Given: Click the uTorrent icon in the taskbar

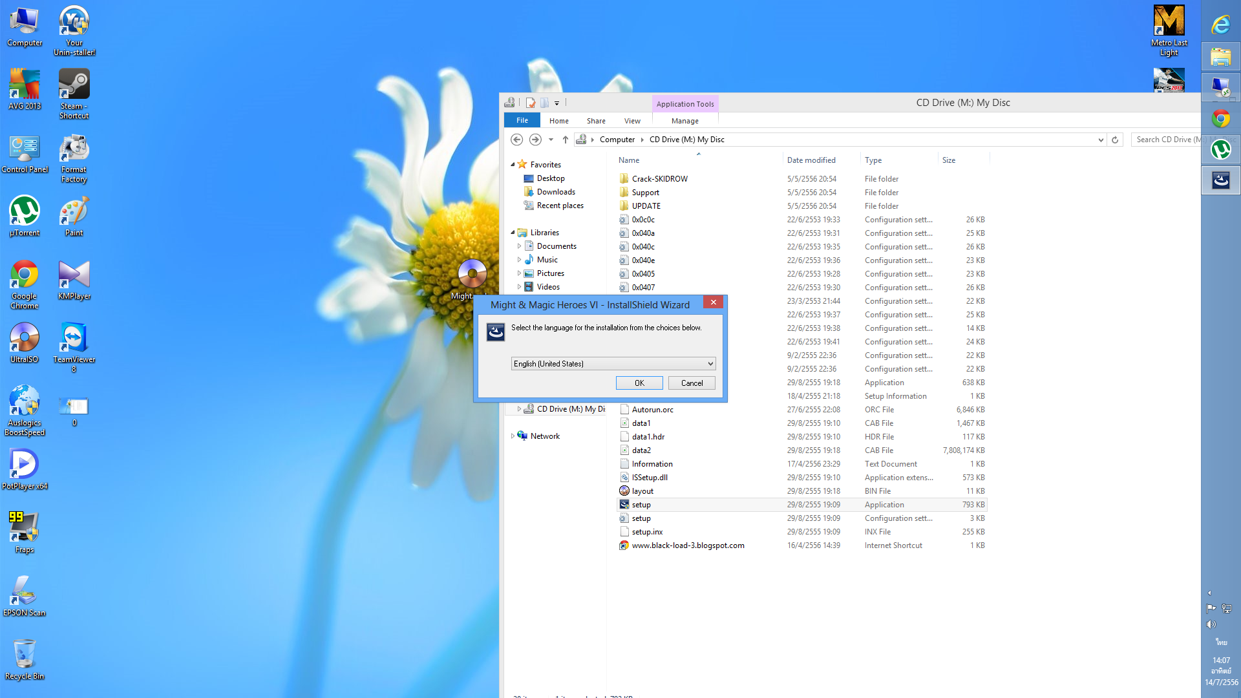Looking at the screenshot, I should 1220,150.
